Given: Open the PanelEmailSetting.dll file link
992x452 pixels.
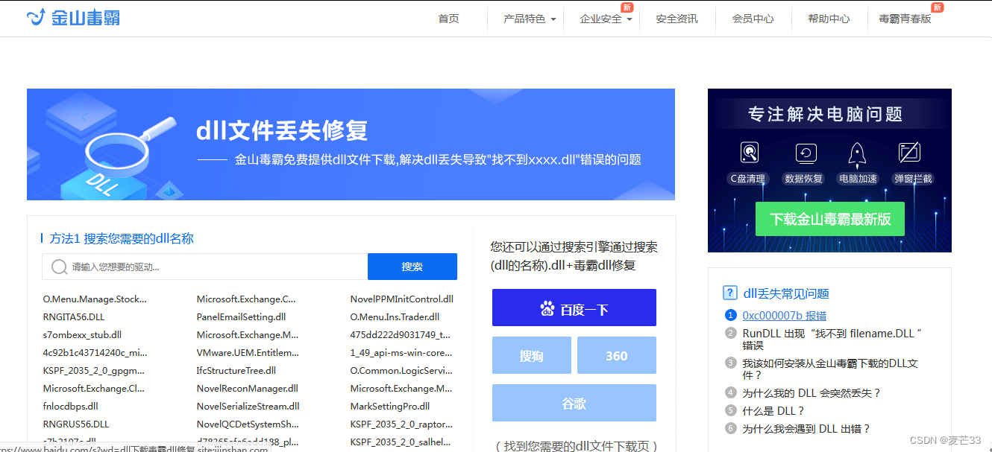Looking at the screenshot, I should click(242, 317).
